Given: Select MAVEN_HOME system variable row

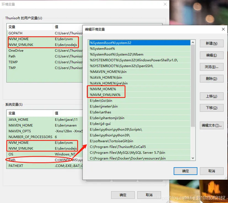Looking at the screenshot, I should point(45,125).
